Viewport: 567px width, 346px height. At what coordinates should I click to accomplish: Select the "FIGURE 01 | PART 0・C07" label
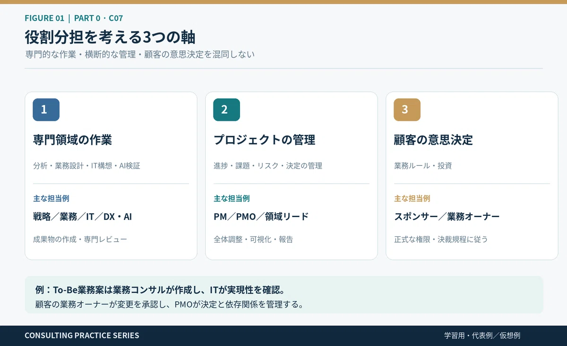coord(74,18)
